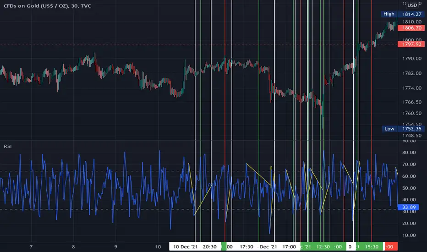
Task: Click date 8 on the time axis
Action: pos(73,247)
